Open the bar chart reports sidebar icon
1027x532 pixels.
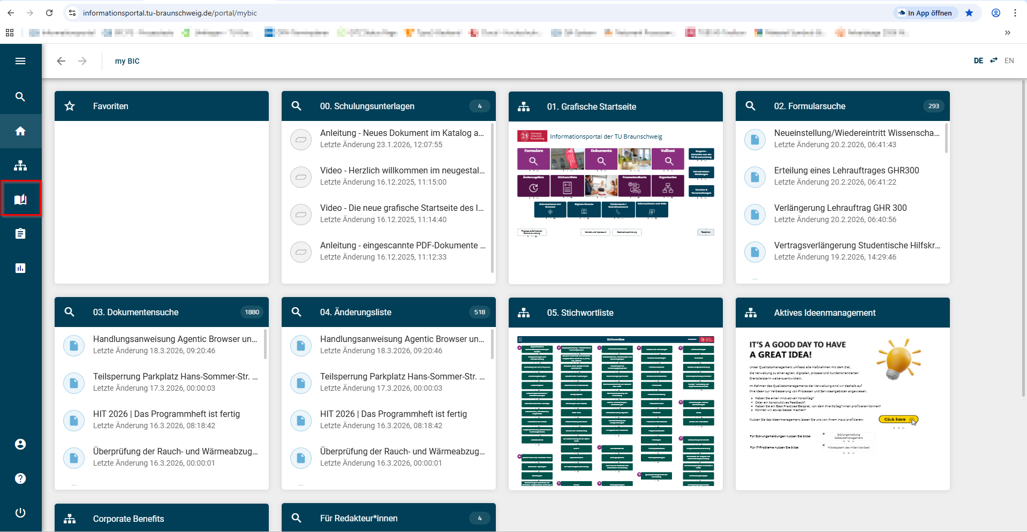[20, 268]
